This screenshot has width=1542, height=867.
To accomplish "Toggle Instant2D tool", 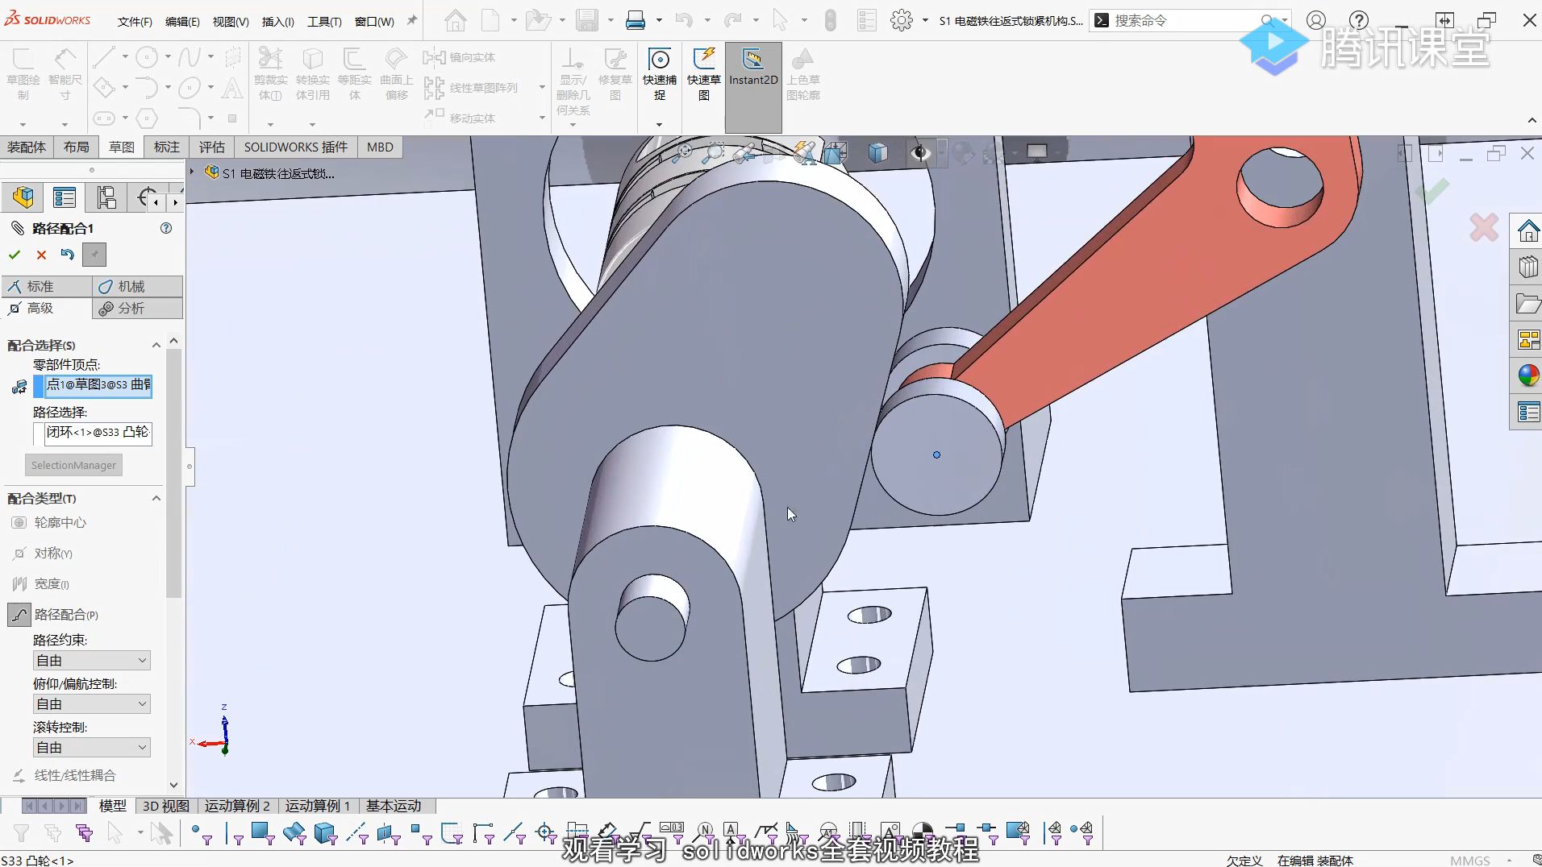I will [753, 88].
